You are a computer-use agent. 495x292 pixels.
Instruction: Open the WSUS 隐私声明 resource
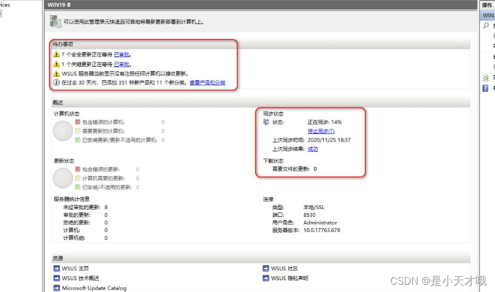[x=289, y=279]
